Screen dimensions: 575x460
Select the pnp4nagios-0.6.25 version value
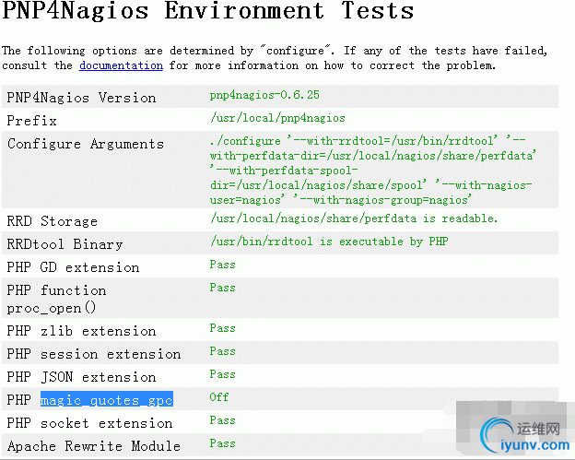click(265, 96)
